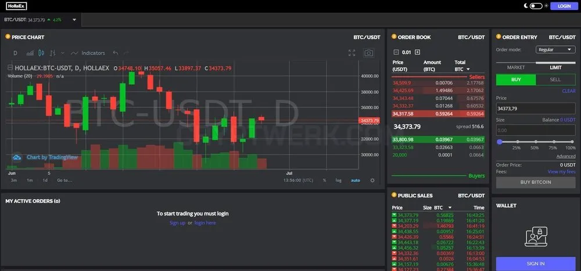Select the SELL side tab

coord(555,80)
